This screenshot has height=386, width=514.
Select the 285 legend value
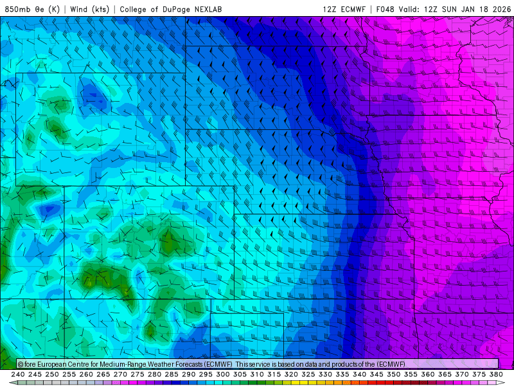click(172, 374)
